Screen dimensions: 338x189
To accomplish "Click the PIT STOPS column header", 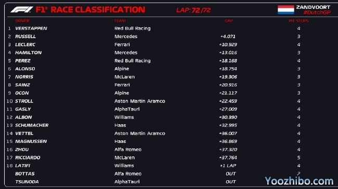I will pyautogui.click(x=298, y=21).
